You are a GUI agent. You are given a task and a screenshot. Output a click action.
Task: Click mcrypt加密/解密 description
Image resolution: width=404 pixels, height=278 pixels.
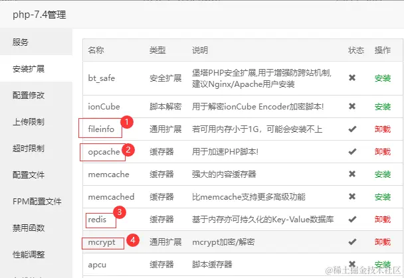pos(223,242)
